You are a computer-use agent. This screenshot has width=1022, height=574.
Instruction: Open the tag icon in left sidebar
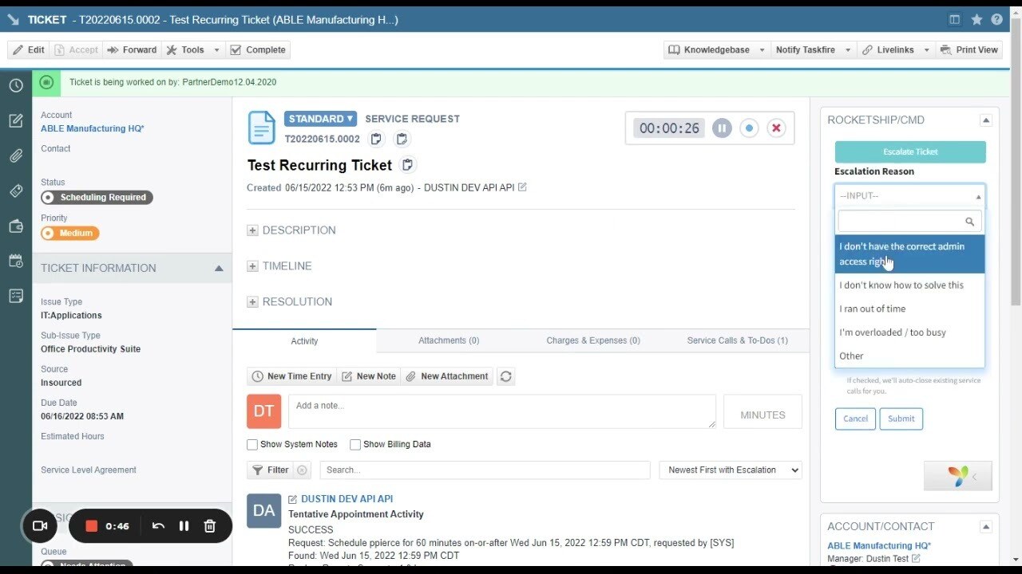click(x=16, y=191)
